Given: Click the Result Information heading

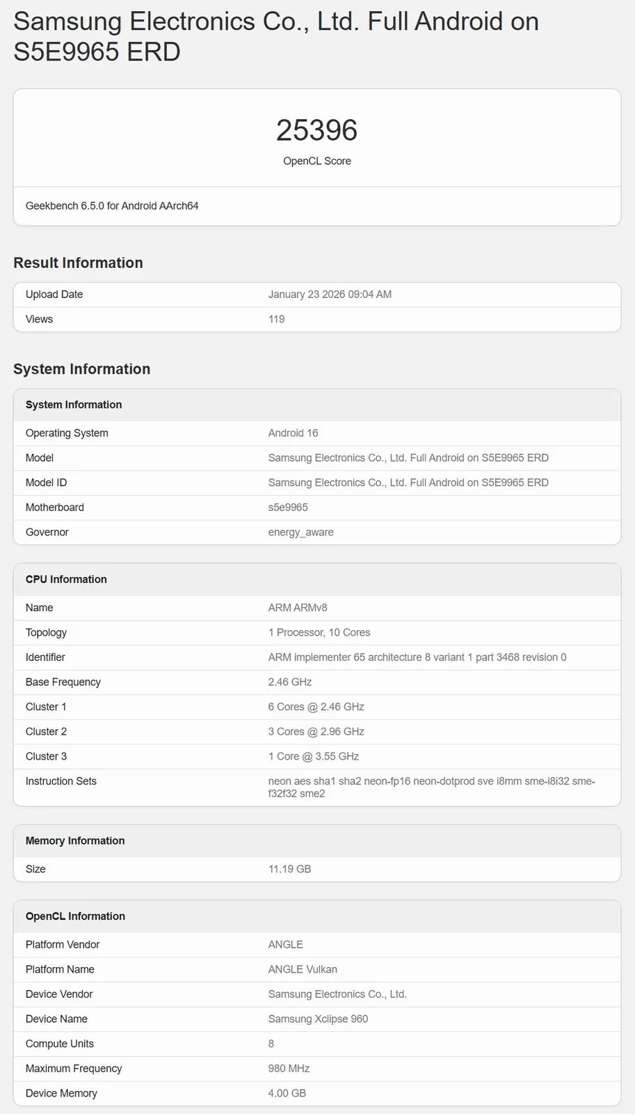Looking at the screenshot, I should click(78, 262).
